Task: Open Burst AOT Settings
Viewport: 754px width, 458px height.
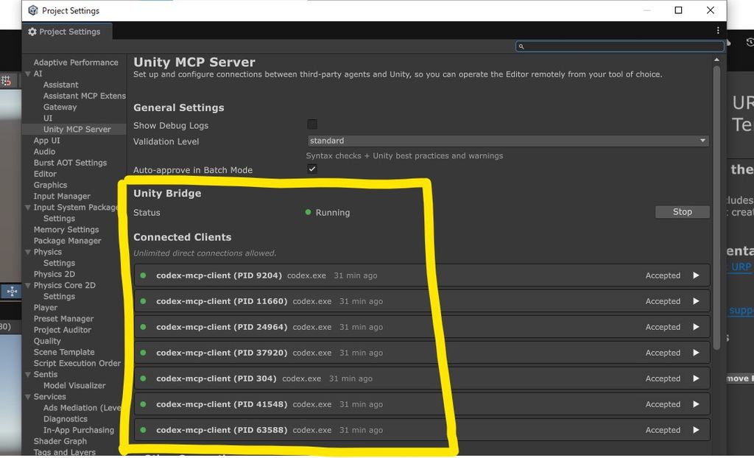Action: [70, 163]
